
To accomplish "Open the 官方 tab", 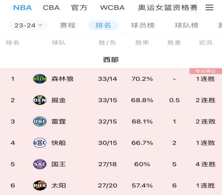I will click(x=79, y=8).
